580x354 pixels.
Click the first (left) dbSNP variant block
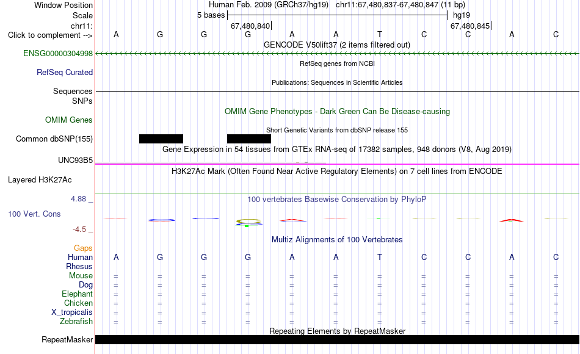(x=161, y=139)
